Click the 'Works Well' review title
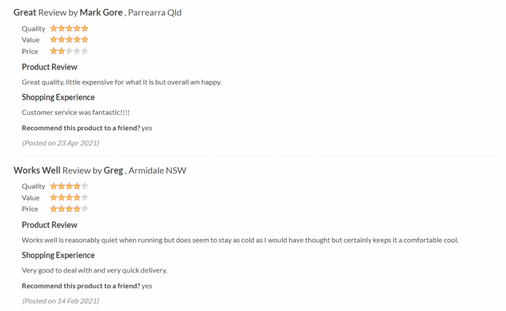The image size is (506, 311). [x=37, y=170]
